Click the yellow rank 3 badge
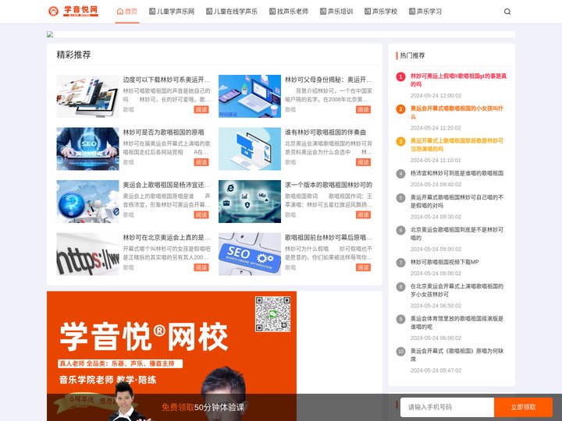This screenshot has width=562, height=421. point(400,141)
